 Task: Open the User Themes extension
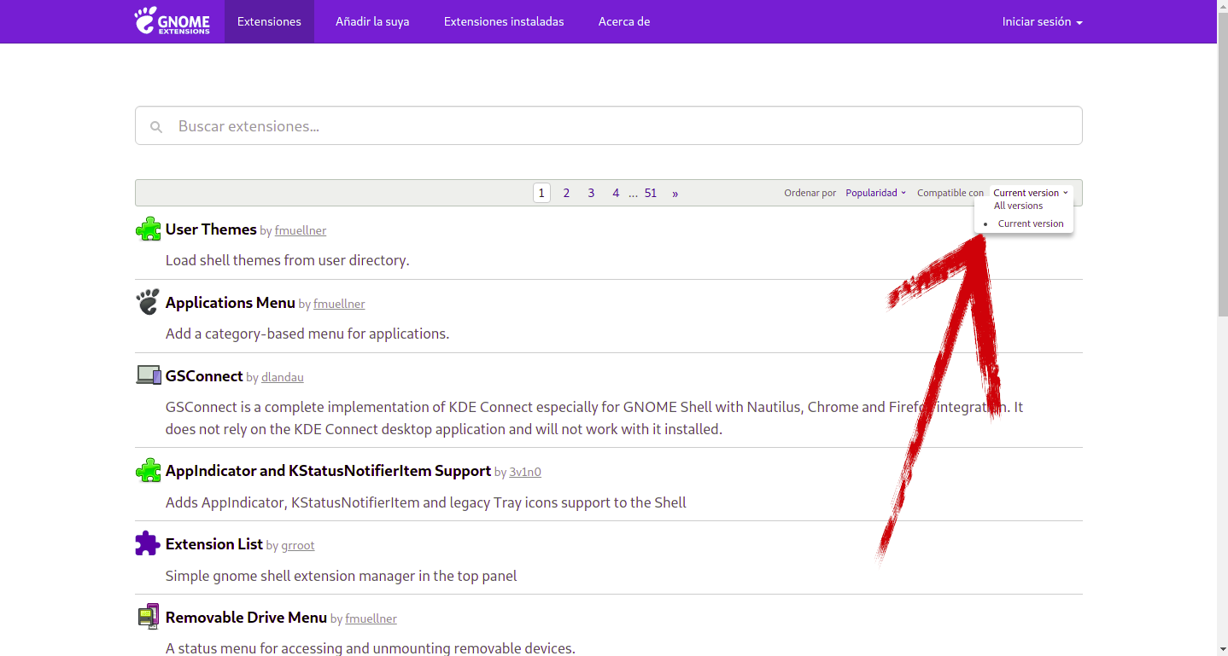click(x=211, y=229)
